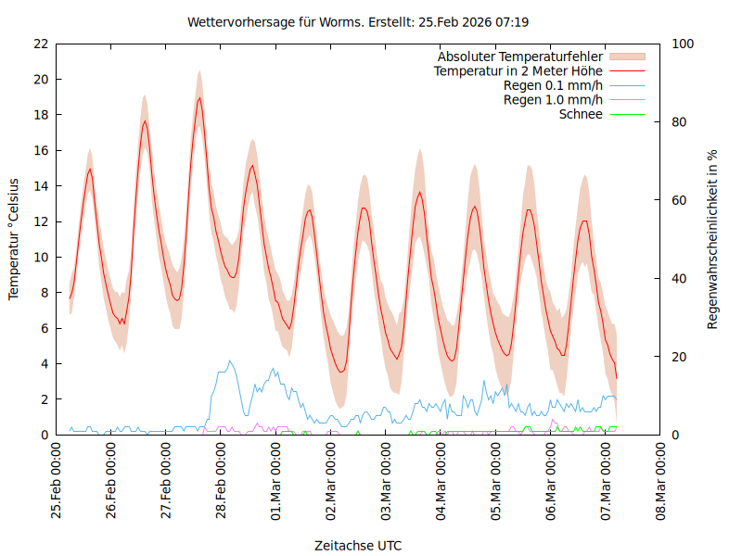Click the "Regenwahrscheinlichkeit in %" right axis label

pos(712,239)
